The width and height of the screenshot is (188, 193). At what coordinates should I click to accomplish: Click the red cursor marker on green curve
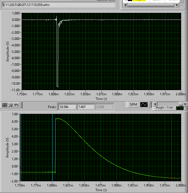tap(171, 178)
